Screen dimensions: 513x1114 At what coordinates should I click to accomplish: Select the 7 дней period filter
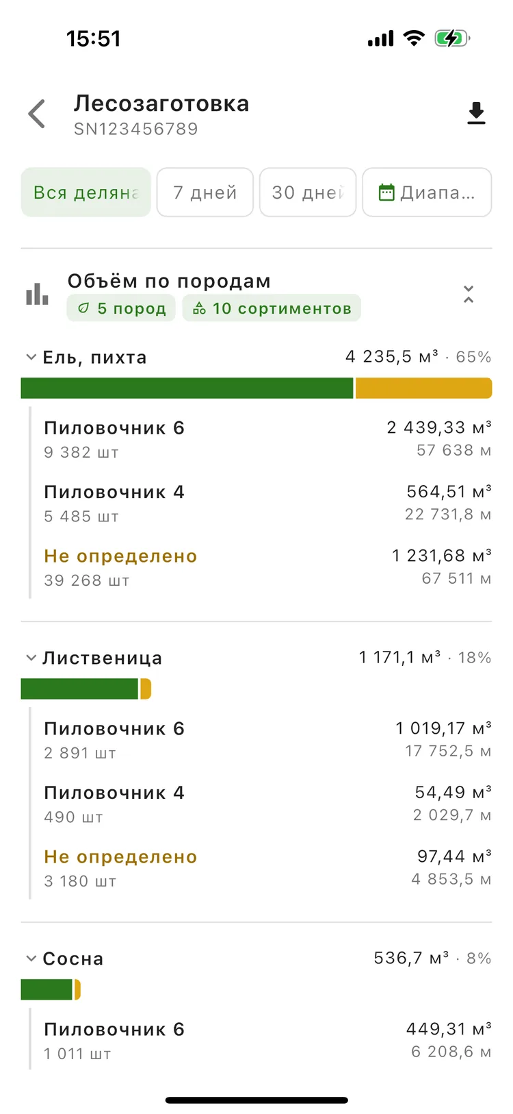[x=205, y=193]
